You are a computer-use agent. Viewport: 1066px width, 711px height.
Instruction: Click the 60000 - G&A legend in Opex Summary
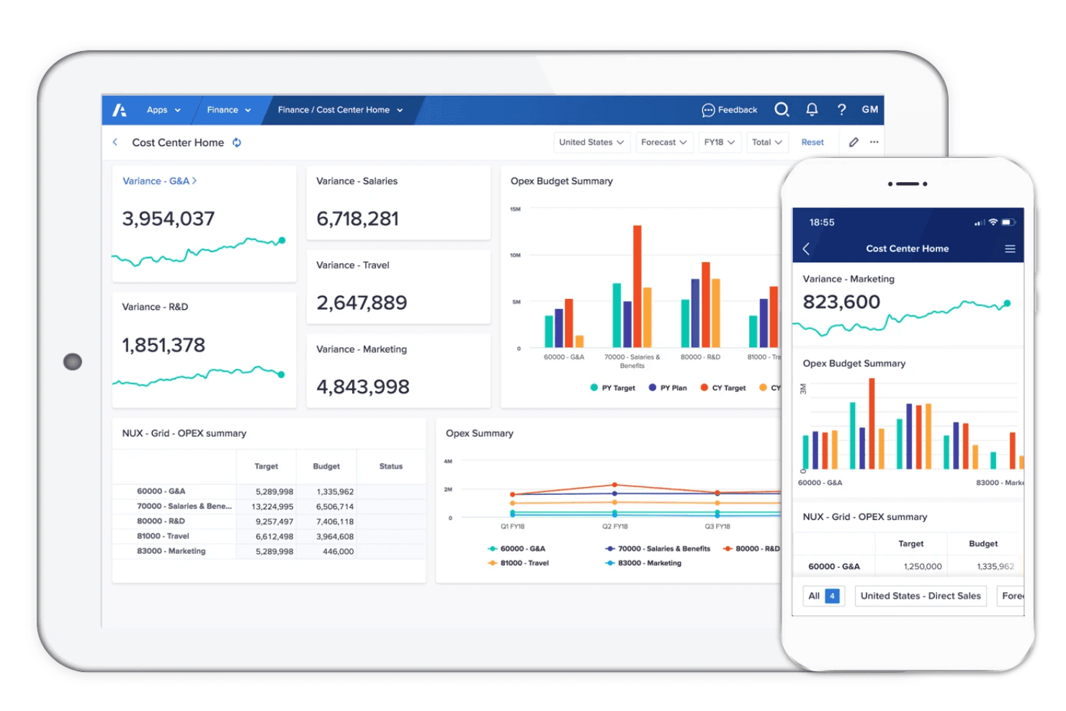pyautogui.click(x=516, y=548)
